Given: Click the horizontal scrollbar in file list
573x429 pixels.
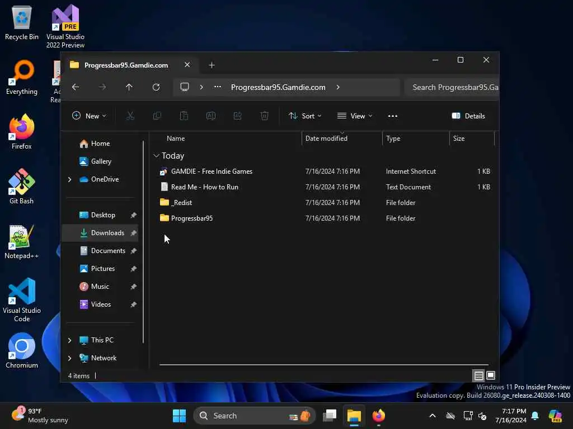Looking at the screenshot, I should point(324,364).
